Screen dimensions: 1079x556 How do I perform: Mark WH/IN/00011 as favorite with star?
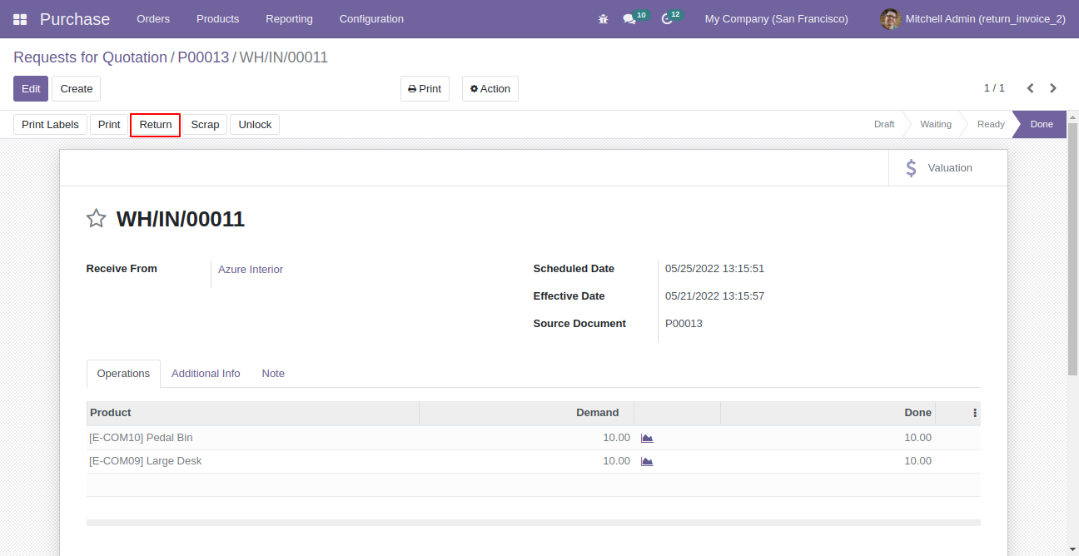[97, 219]
